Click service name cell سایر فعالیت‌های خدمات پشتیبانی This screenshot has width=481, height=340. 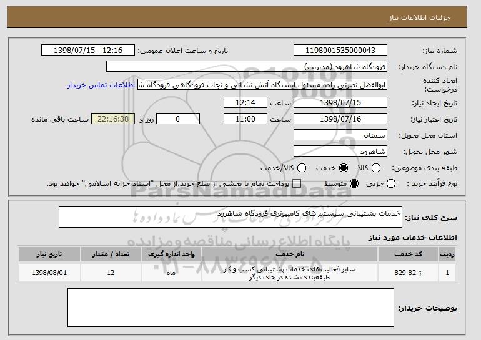pos(290,273)
